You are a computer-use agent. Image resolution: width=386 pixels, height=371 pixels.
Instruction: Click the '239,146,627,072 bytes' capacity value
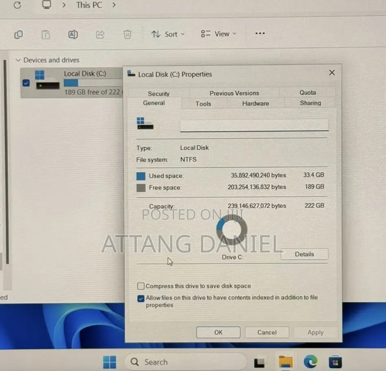[x=257, y=206]
